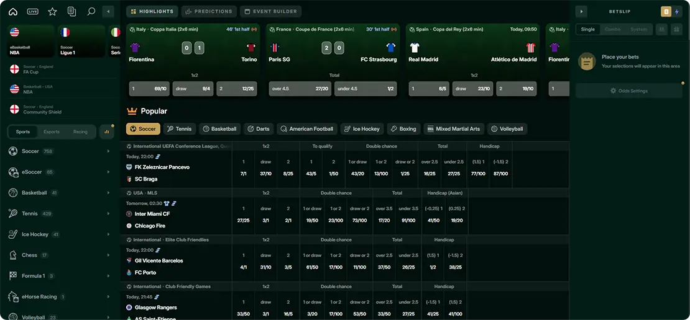Click the betslip gift bonus icon
690x320 pixels.
[676, 29]
